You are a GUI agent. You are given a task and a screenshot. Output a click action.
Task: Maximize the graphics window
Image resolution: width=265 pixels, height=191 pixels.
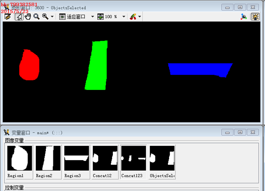pos(240,7)
